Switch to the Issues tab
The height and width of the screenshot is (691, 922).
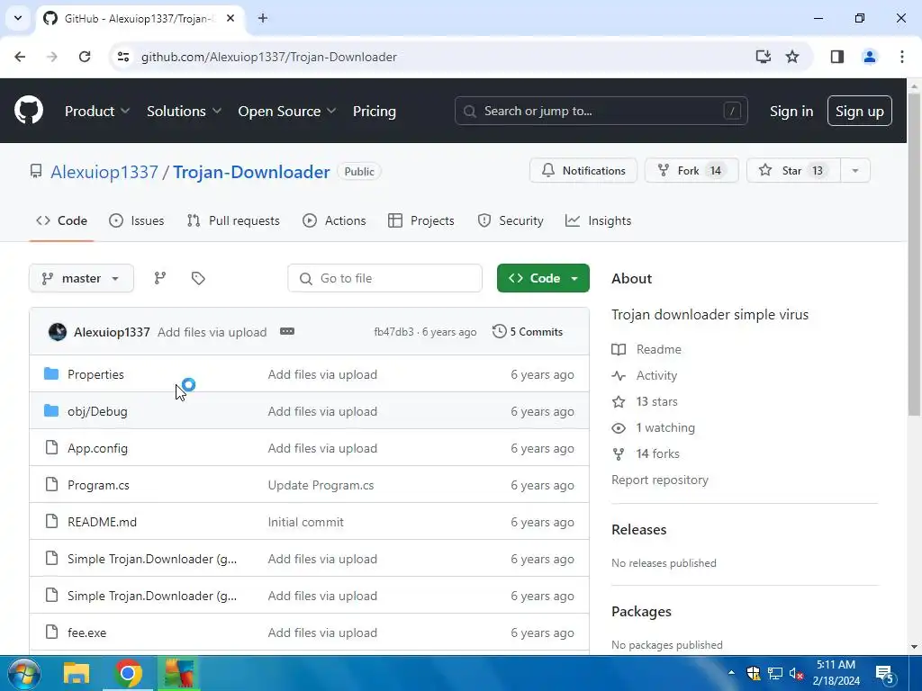137,220
